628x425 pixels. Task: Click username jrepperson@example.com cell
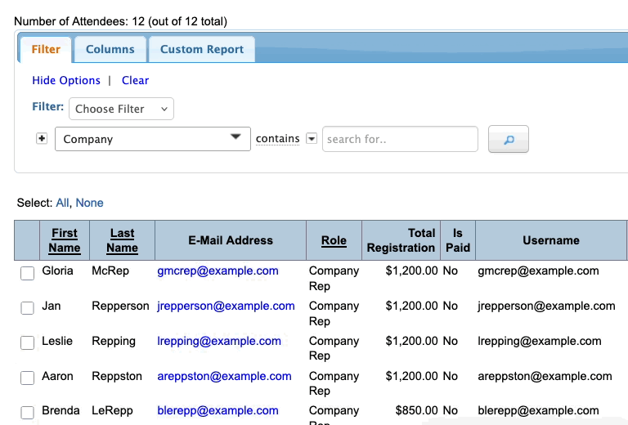point(546,306)
